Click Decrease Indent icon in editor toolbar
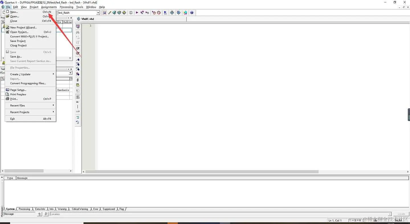Viewport: 410px width, 224px height. click(x=77, y=53)
